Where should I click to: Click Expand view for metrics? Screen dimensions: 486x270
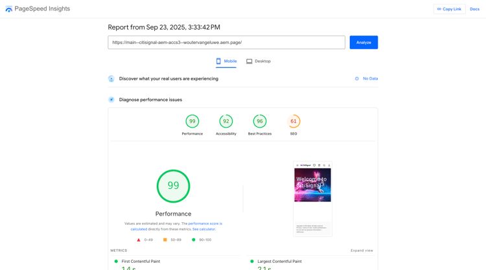coord(362,251)
